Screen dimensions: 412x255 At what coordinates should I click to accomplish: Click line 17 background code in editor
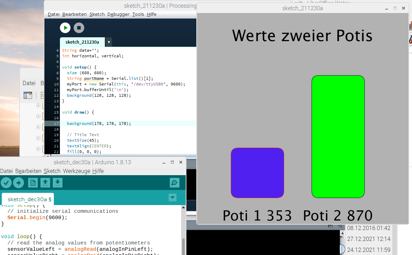[x=99, y=123]
